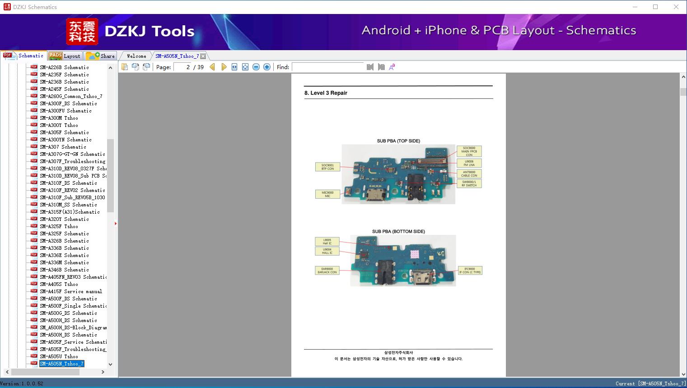Open SM-A500F_Single Schematic

pyautogui.click(x=73, y=306)
